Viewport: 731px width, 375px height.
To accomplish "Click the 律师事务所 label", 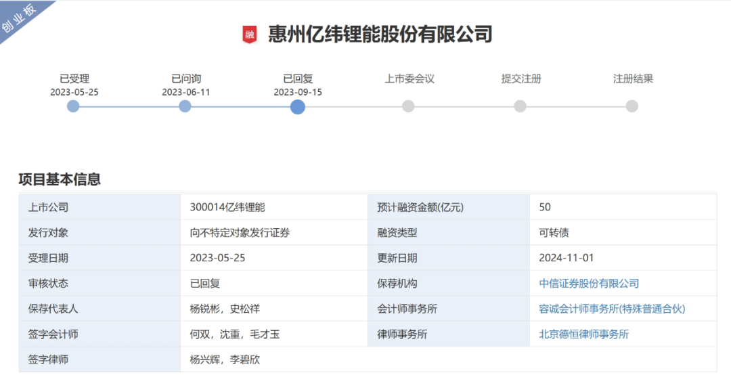I will [x=402, y=334].
